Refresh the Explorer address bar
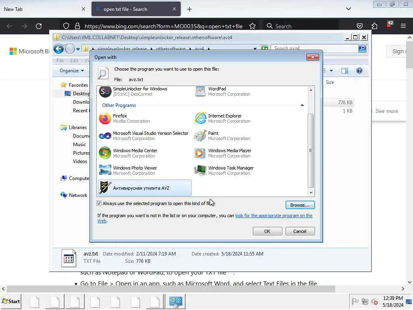This screenshot has width=413, height=310. tap(265, 48)
